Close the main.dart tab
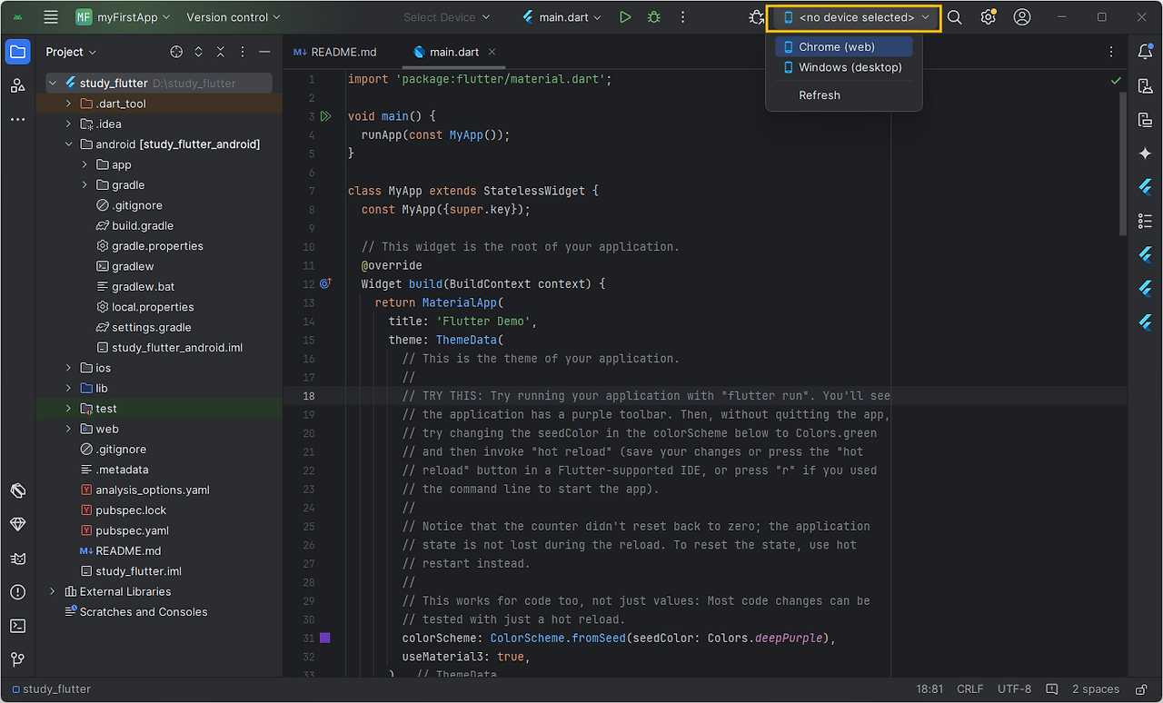The width and height of the screenshot is (1163, 703). (492, 52)
